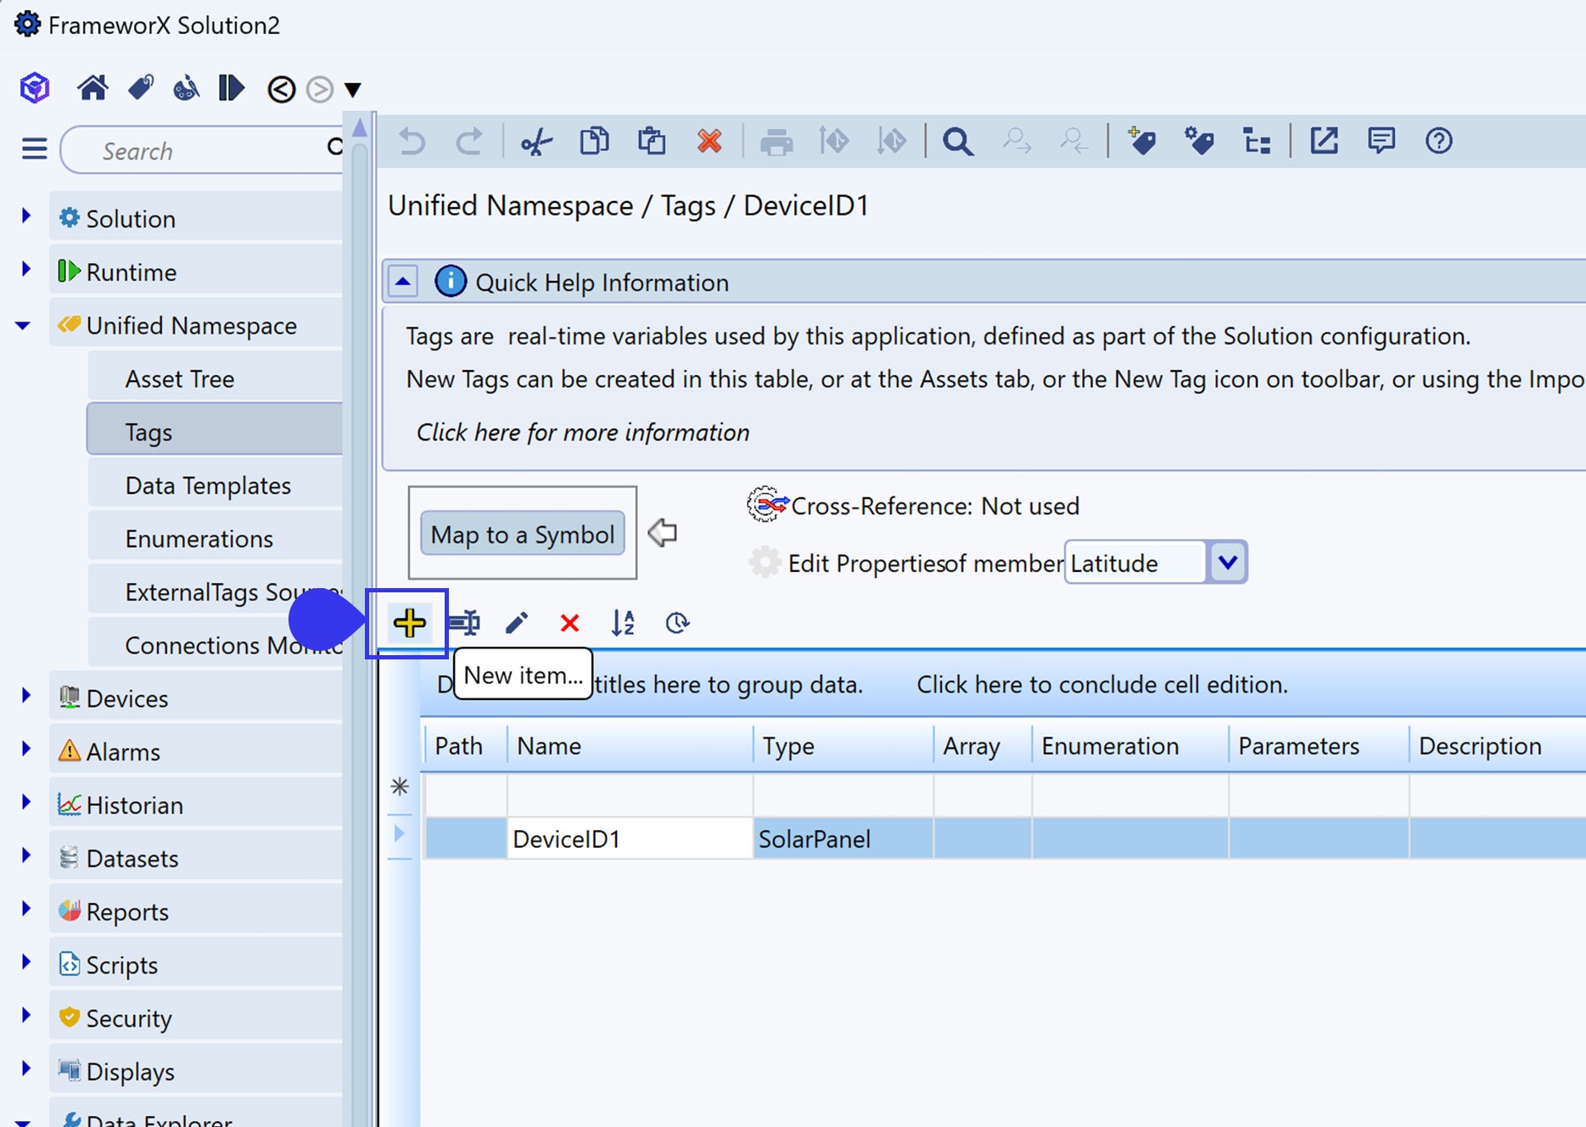Click the sort A-Z icon
The image size is (1586, 1127).
point(623,623)
